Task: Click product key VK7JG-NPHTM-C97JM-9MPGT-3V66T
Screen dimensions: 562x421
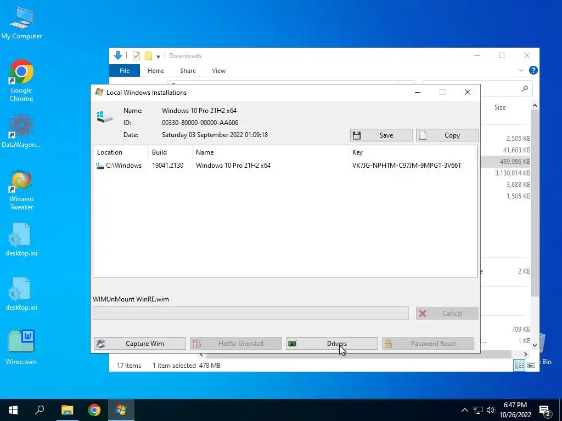Action: click(407, 166)
